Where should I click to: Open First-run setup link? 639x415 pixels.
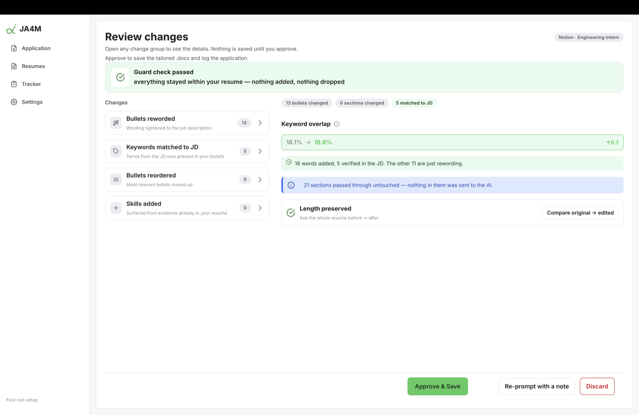(x=22, y=400)
